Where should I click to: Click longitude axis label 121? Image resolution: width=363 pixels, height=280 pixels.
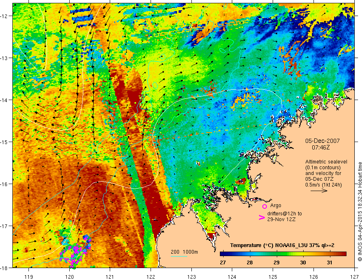(110, 277)
